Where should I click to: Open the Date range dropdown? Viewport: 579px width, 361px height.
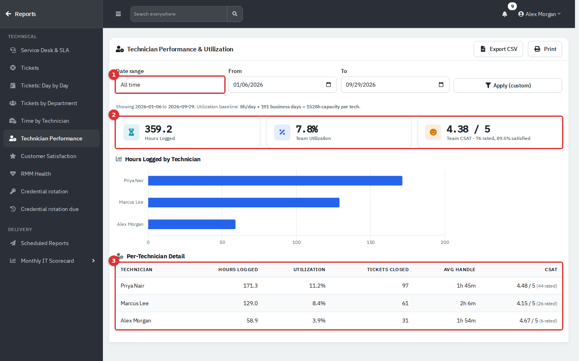pos(170,85)
